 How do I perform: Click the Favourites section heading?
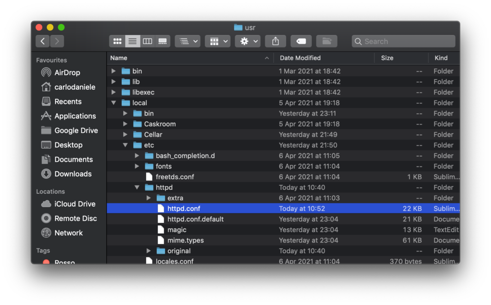[x=51, y=60]
